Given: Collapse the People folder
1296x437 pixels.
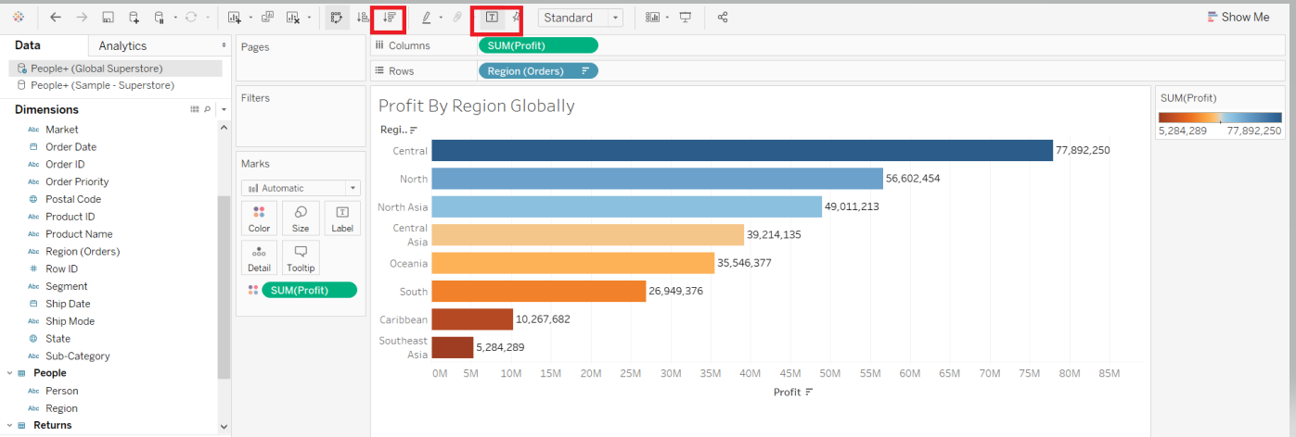Looking at the screenshot, I should [9, 373].
